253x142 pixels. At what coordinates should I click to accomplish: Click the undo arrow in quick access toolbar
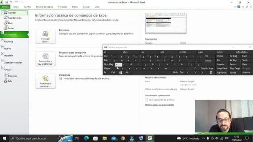[x=11, y=2]
